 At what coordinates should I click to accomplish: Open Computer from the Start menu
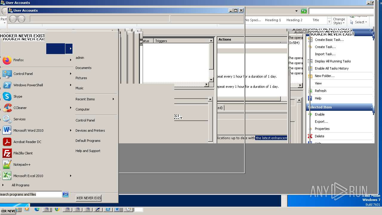click(83, 109)
